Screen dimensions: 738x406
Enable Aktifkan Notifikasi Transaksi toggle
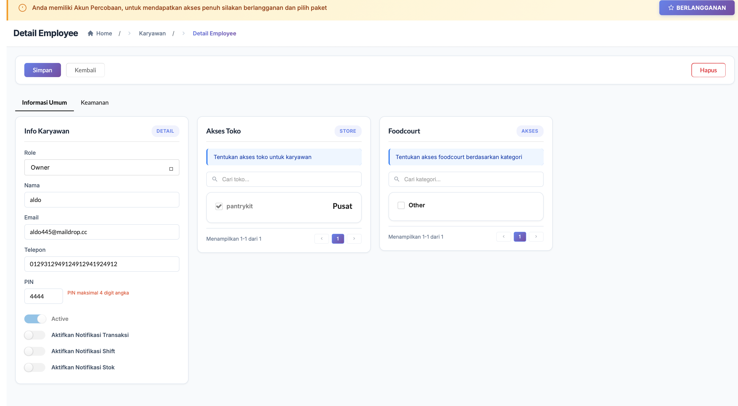coord(35,335)
